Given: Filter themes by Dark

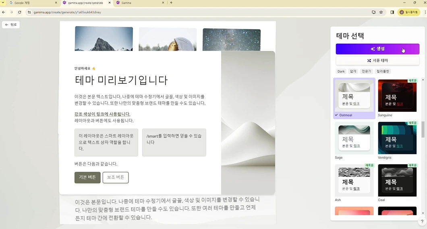Looking at the screenshot, I should (341, 72).
